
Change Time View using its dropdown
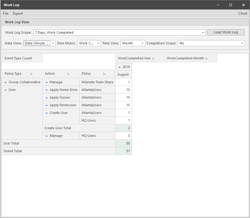[x=142, y=43]
